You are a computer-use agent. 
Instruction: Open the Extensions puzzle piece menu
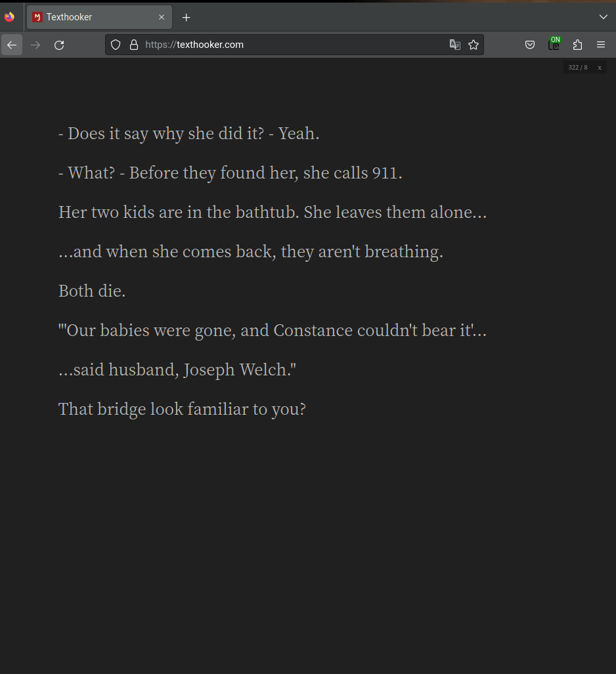[578, 45]
